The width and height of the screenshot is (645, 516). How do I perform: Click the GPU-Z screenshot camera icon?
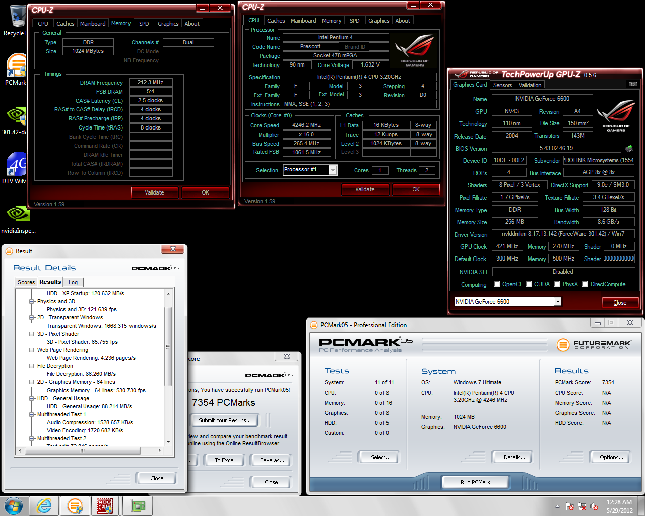pos(633,84)
